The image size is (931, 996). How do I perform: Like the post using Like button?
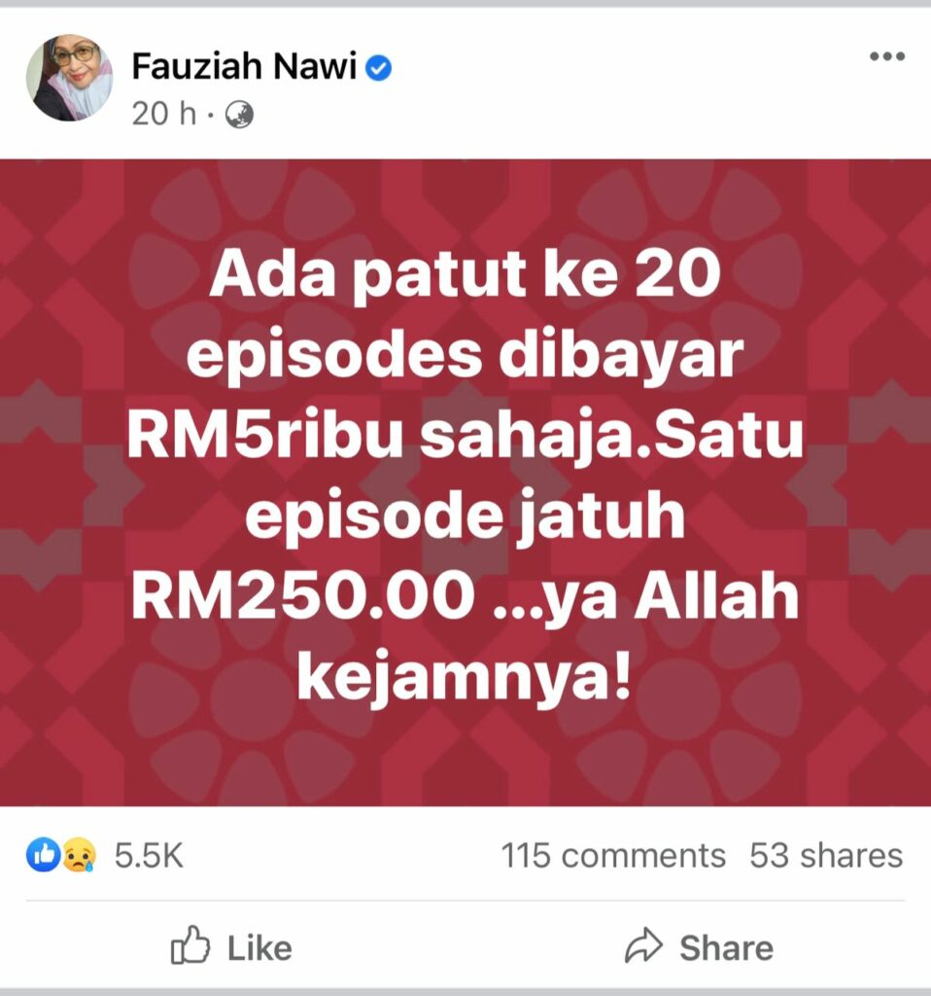click(231, 946)
